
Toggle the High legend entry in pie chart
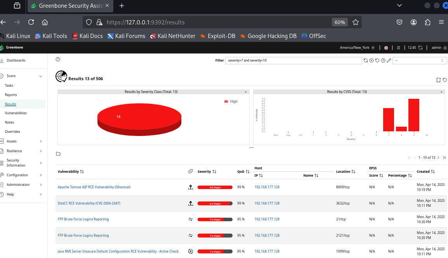click(x=231, y=101)
